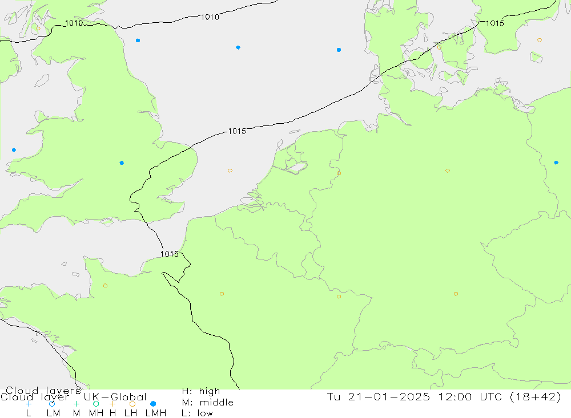
Task: Click the 1015 isobar label on the French Channel coast
Action: tap(170, 254)
